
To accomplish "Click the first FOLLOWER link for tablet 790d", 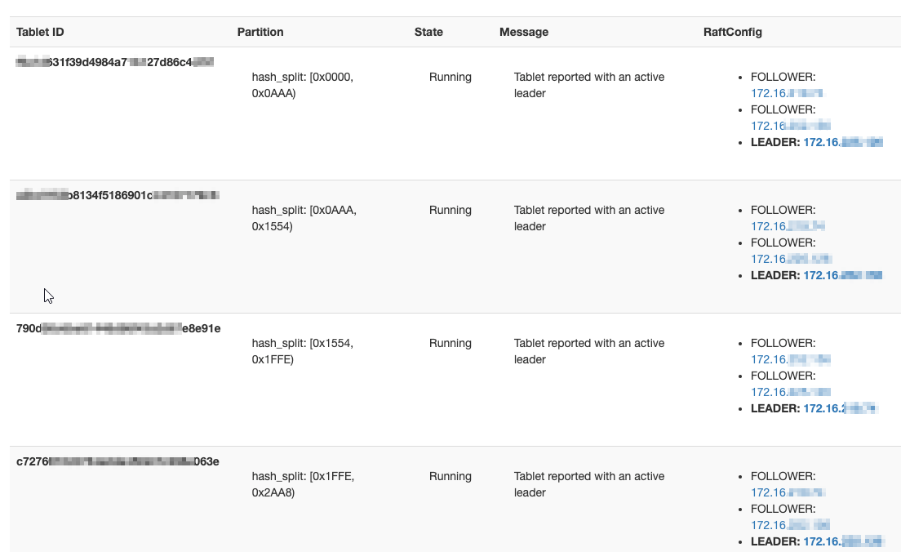I will pyautogui.click(x=787, y=358).
